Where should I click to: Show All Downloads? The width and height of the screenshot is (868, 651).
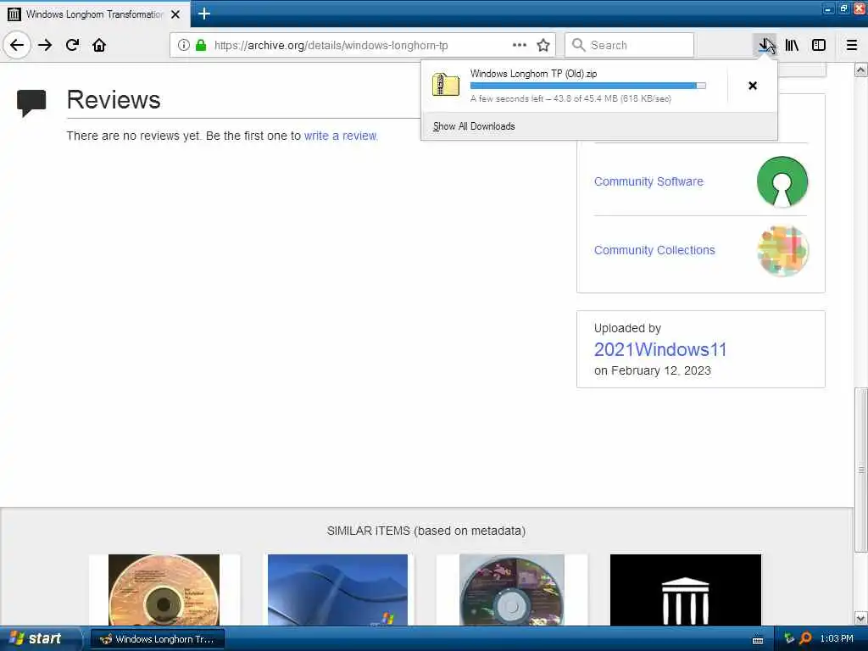coord(474,126)
